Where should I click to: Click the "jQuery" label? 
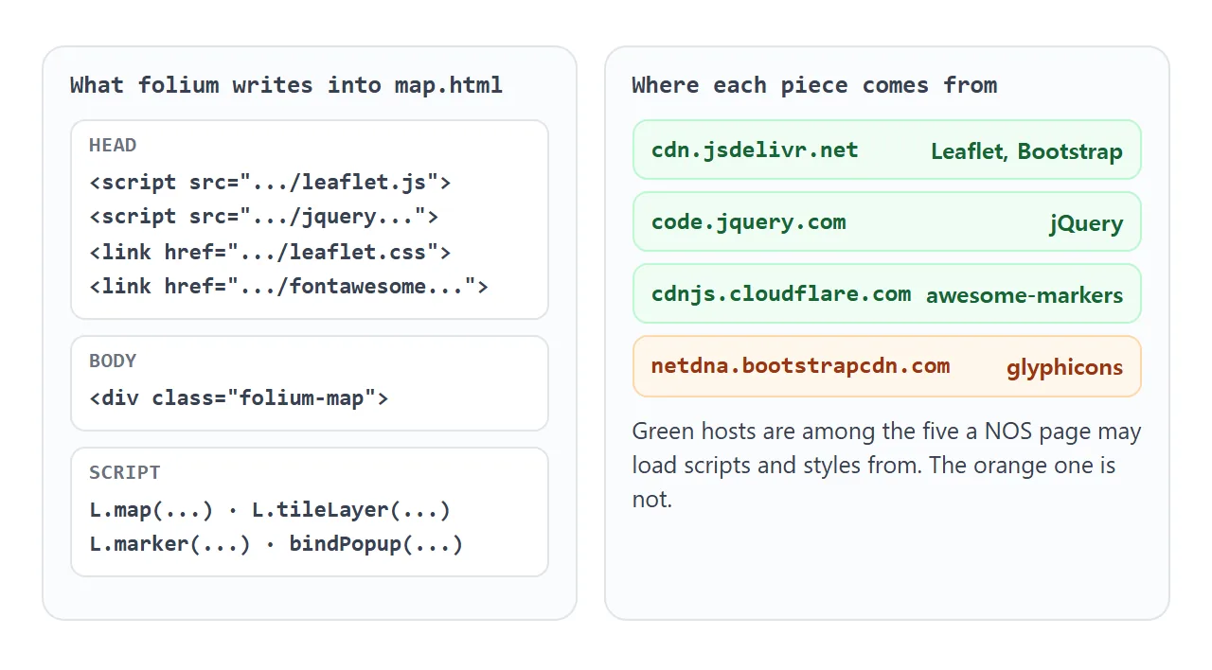(x=1086, y=223)
